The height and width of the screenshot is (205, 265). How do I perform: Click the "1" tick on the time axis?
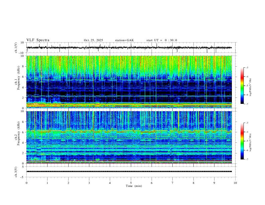[x=47, y=183]
